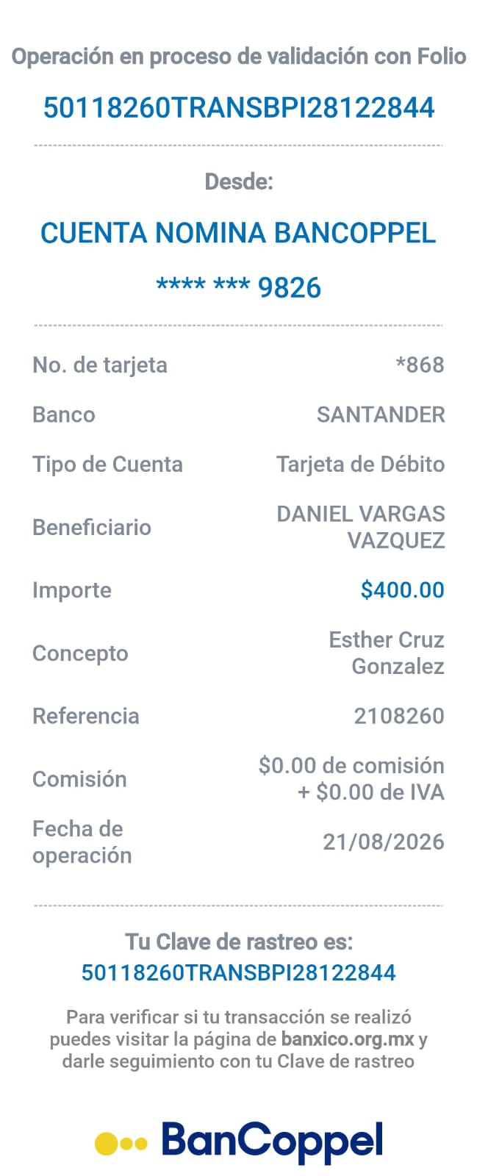Click the yellow dots in the BanCoppel logo

pyautogui.click(x=121, y=1144)
